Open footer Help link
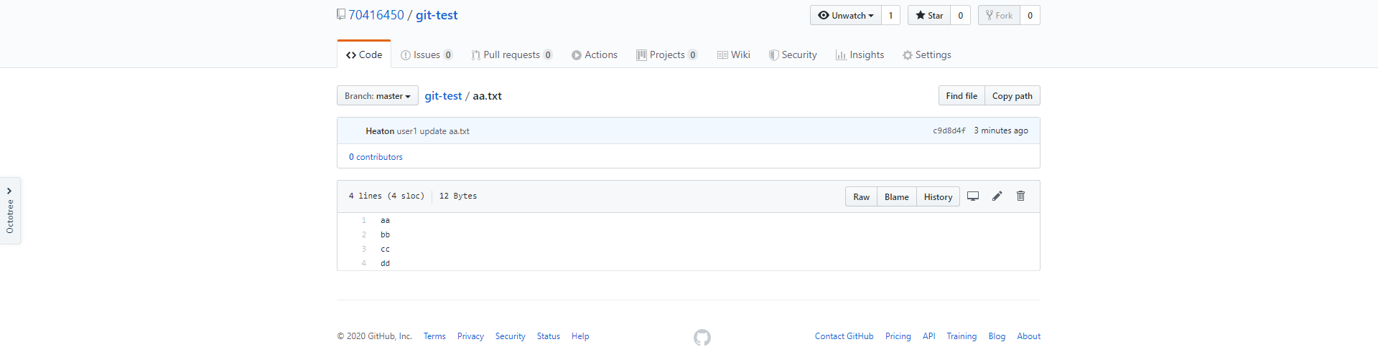This screenshot has width=1378, height=347. point(580,336)
